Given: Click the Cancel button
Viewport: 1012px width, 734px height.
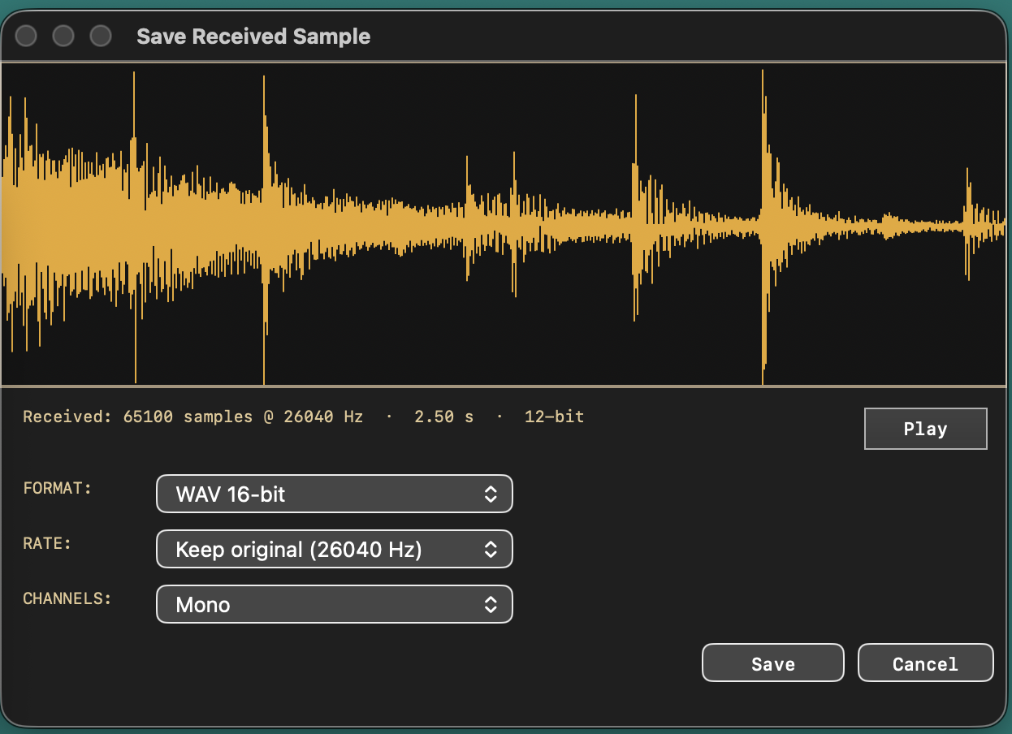Looking at the screenshot, I should tap(925, 663).
